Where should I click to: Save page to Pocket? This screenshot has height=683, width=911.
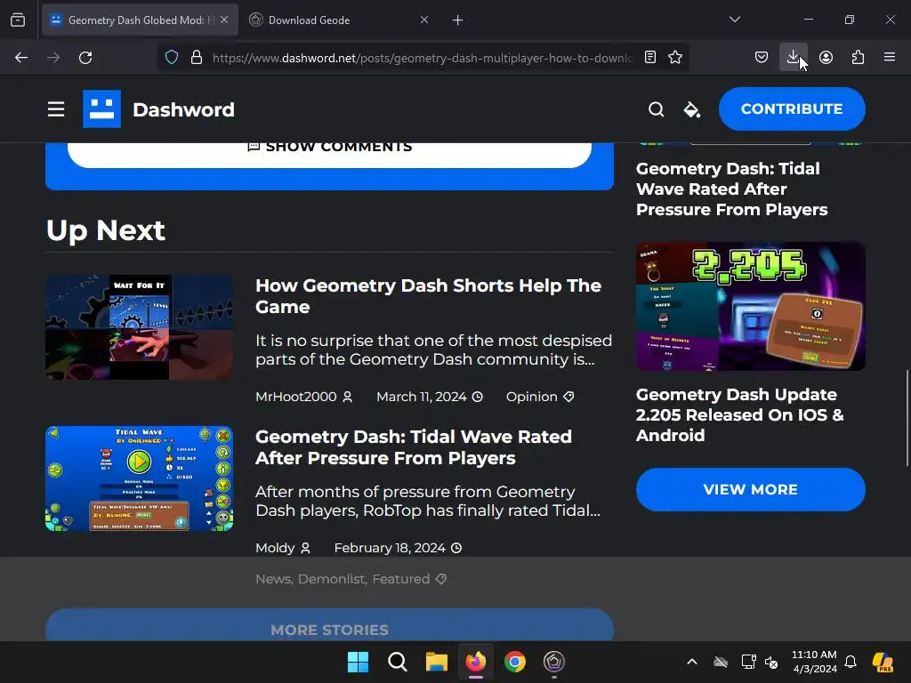tap(762, 58)
